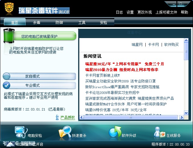Open news 卡卡网首页新装上线
This screenshot has height=148, width=193.
click(x=103, y=75)
